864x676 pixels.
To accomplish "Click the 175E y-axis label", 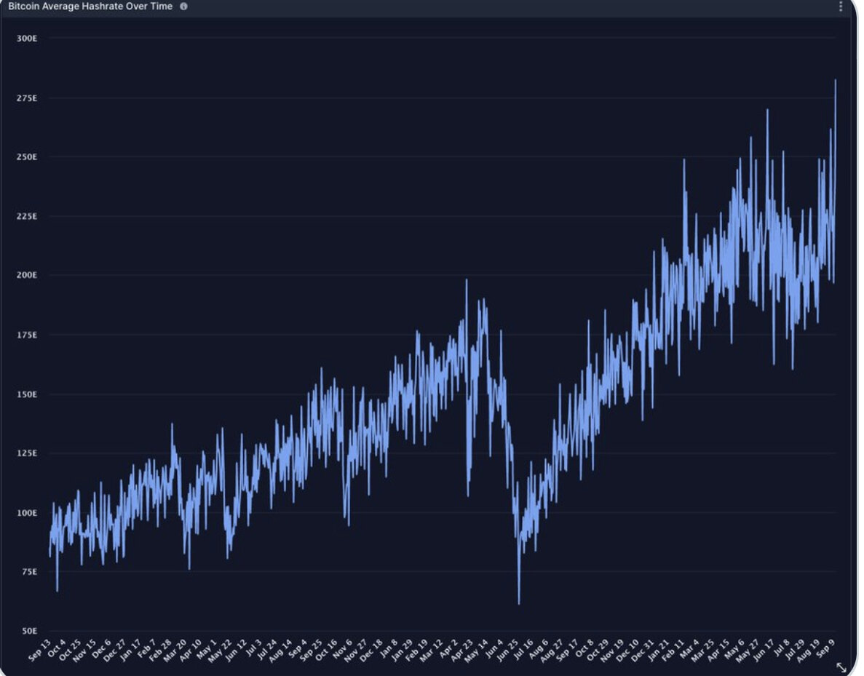I will pyautogui.click(x=27, y=335).
